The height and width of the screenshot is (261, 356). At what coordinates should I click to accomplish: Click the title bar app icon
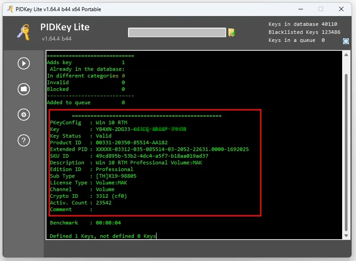(x=10, y=9)
